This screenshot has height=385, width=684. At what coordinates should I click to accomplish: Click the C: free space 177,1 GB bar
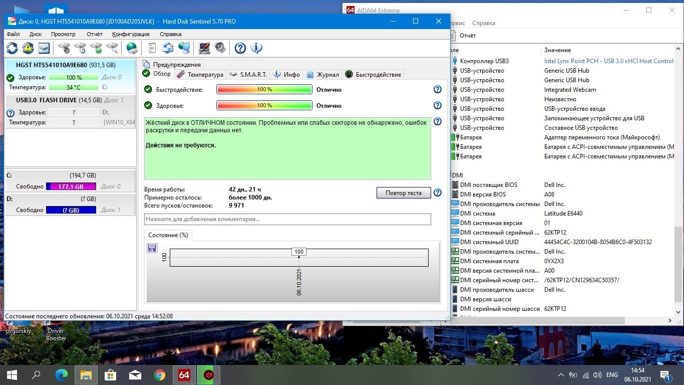click(71, 186)
